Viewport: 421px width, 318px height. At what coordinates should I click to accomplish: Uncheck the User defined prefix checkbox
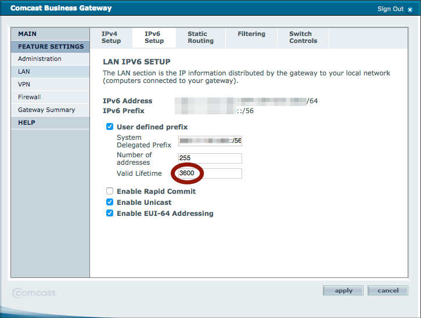pos(110,127)
